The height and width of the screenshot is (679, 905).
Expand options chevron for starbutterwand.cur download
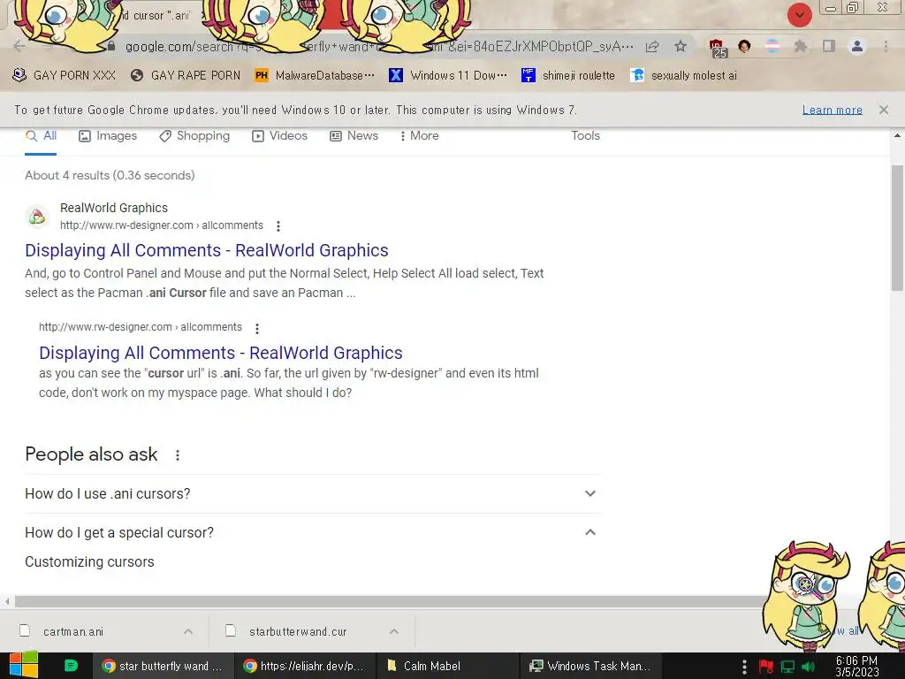pos(394,631)
